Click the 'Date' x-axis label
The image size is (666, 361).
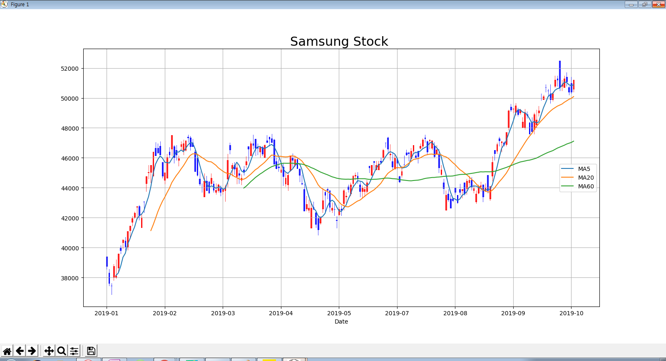[341, 321]
